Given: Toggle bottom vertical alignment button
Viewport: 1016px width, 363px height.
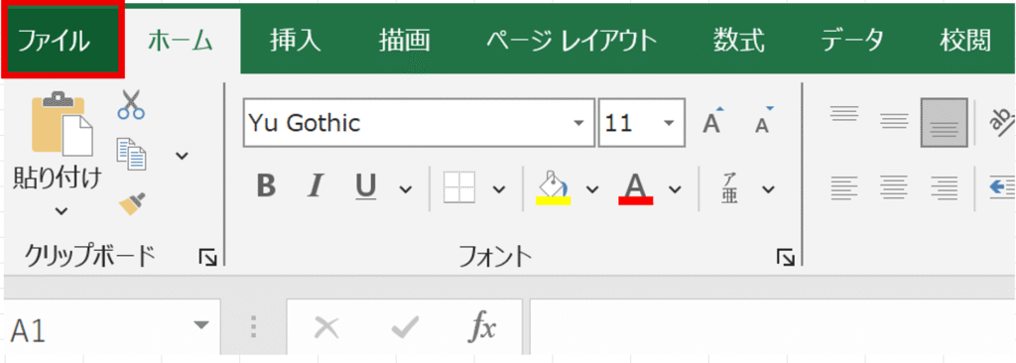Looking at the screenshot, I should [x=945, y=123].
